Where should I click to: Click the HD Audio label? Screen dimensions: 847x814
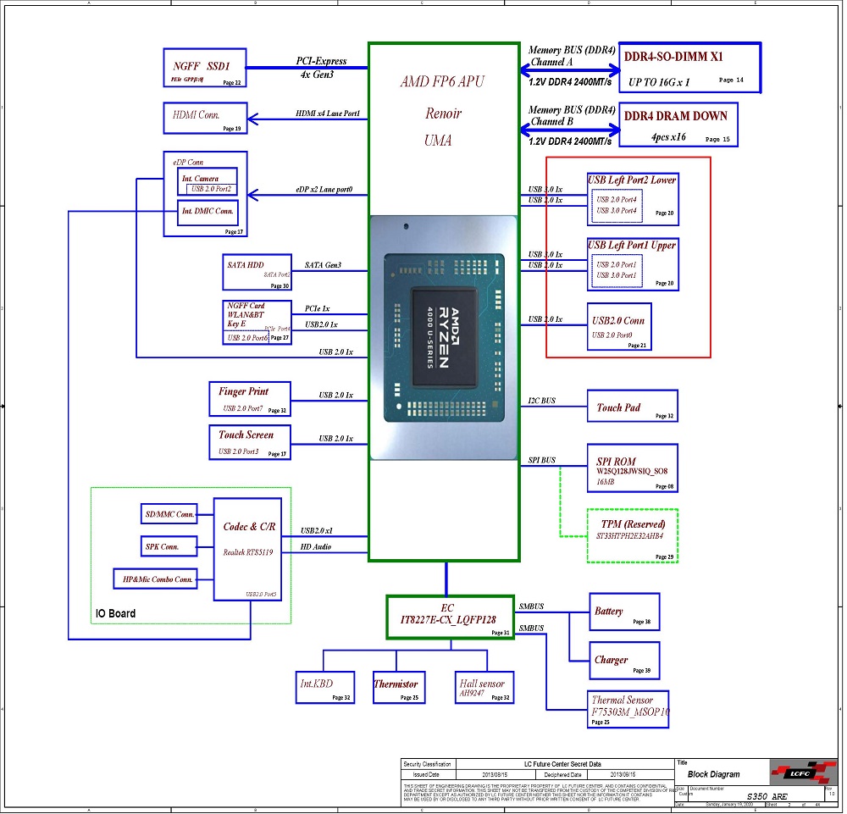[315, 547]
